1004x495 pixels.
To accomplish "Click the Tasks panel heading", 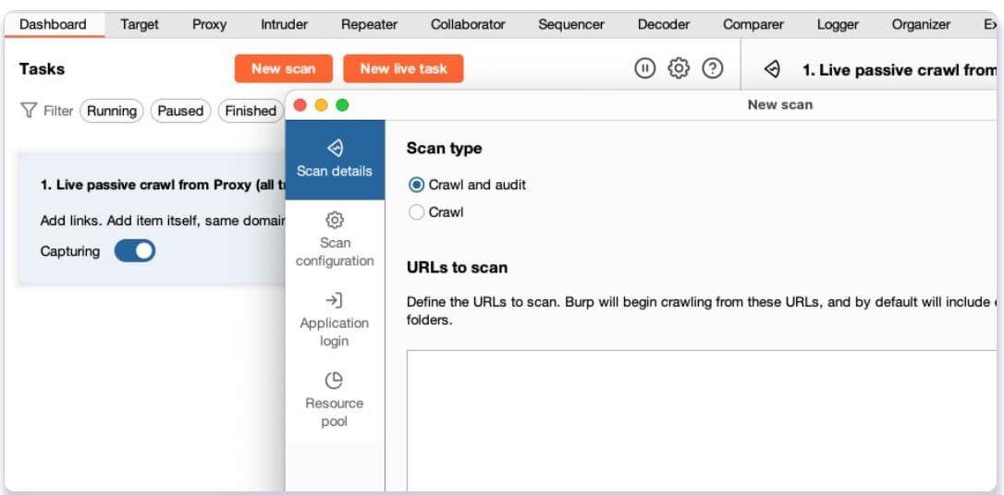I will (42, 69).
